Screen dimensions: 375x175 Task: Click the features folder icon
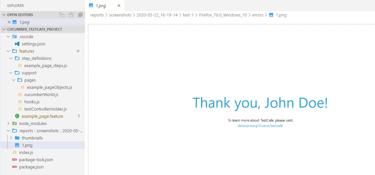coord(14,51)
